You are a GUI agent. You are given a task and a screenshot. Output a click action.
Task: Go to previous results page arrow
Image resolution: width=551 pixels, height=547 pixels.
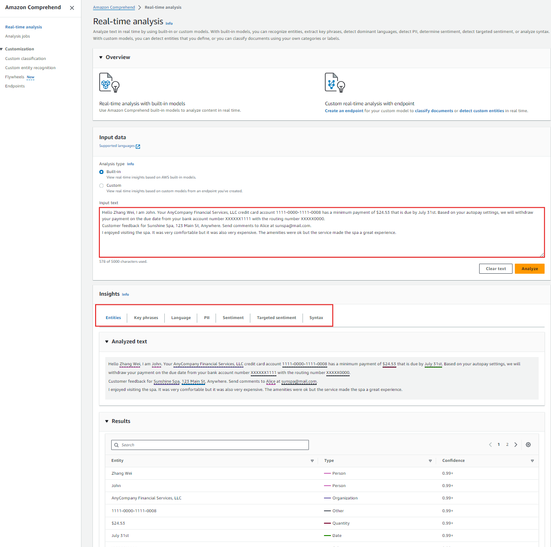490,444
